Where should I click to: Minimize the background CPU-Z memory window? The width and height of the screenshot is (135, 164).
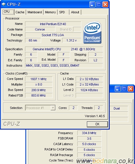point(118,89)
